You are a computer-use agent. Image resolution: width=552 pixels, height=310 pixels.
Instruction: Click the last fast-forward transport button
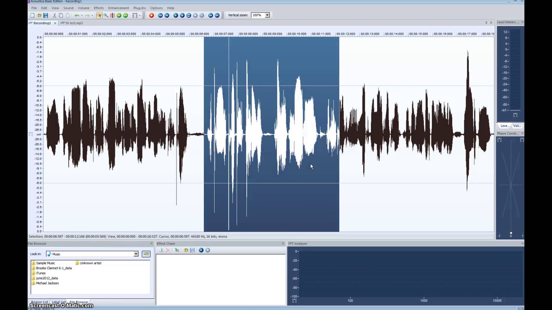tap(217, 15)
